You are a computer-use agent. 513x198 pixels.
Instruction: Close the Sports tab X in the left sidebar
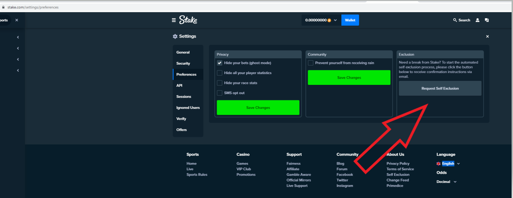click(17, 20)
